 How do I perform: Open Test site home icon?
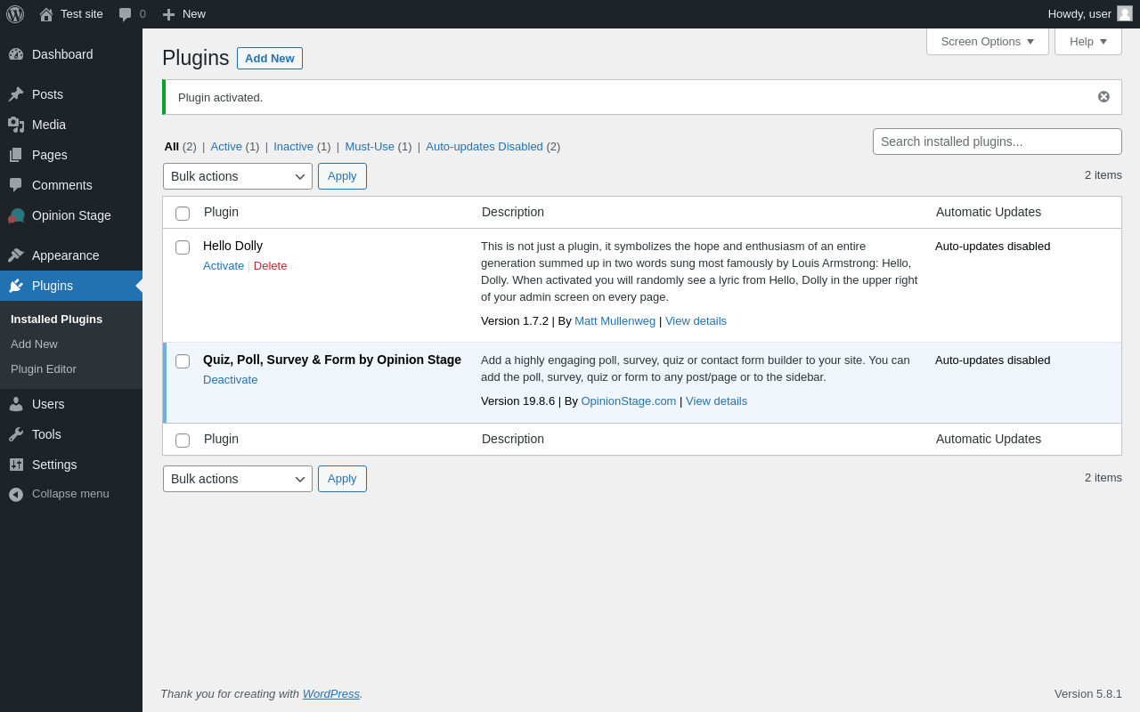(46, 14)
